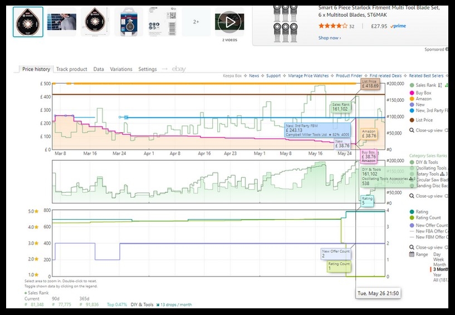455x315 pixels.
Task: Open the Keepa Support link
Action: [273, 76]
